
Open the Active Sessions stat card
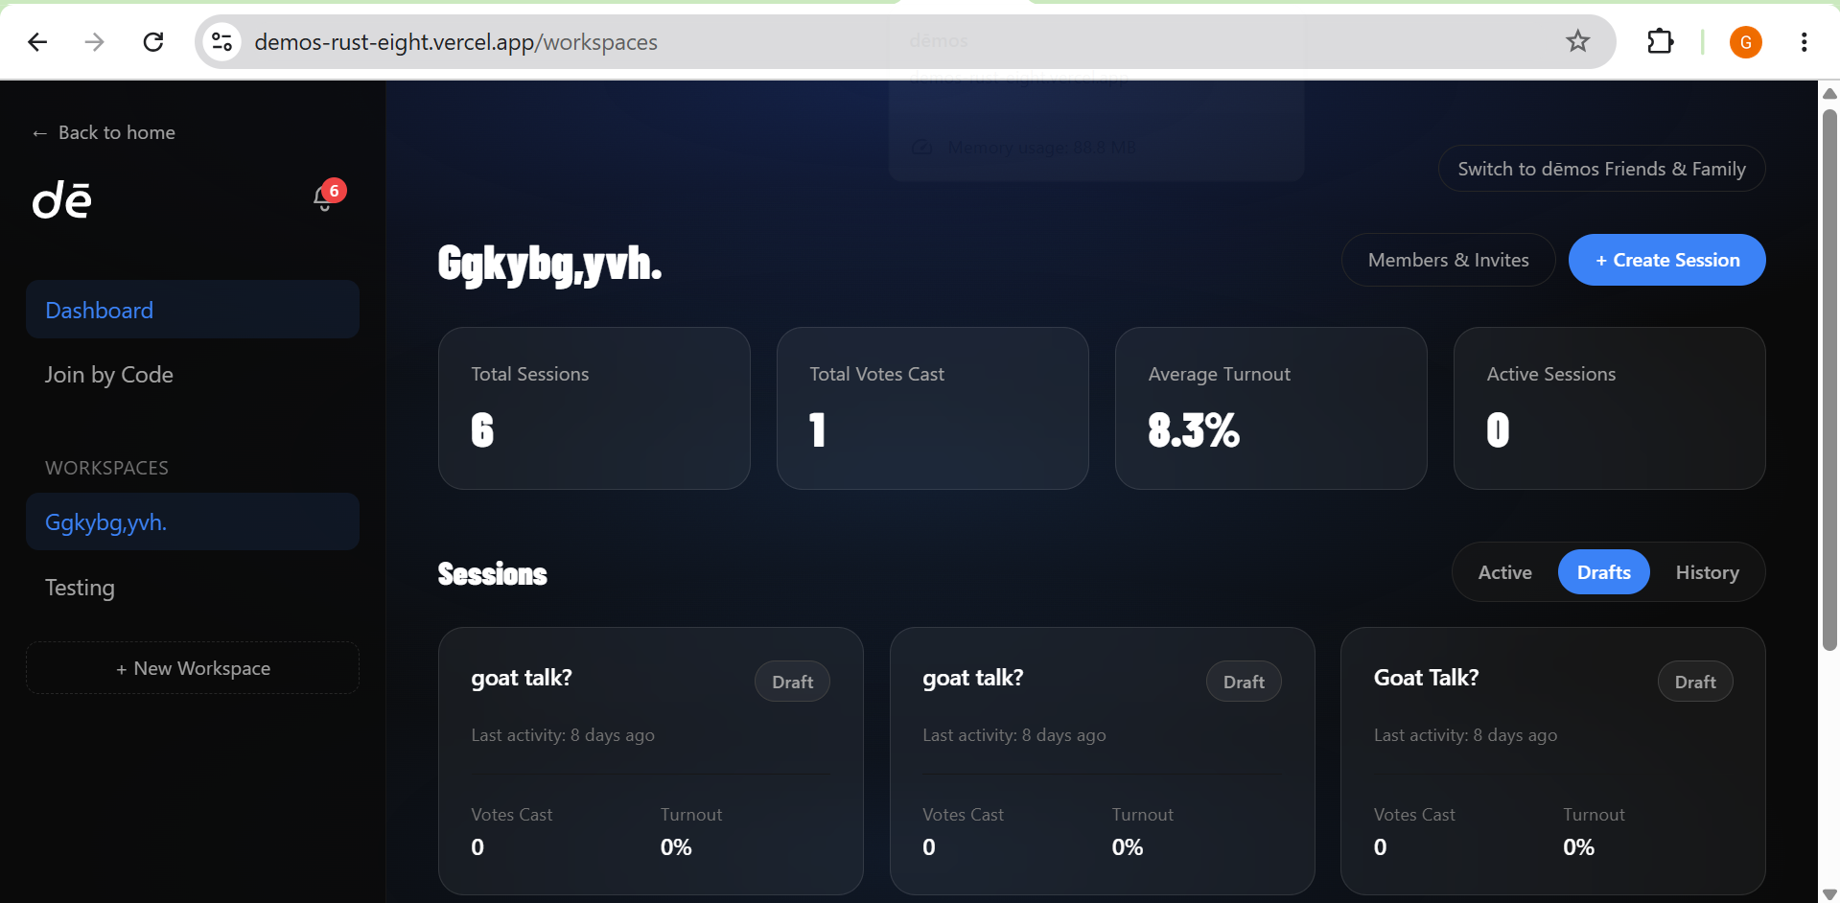point(1610,408)
